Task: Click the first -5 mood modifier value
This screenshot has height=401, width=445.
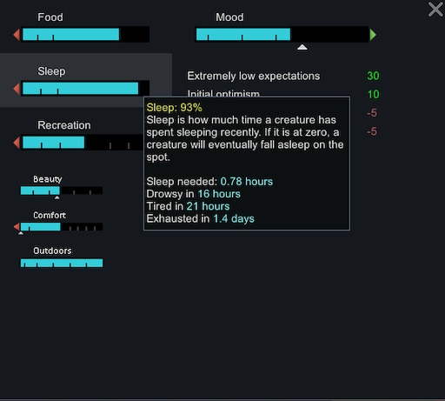Action: [372, 113]
